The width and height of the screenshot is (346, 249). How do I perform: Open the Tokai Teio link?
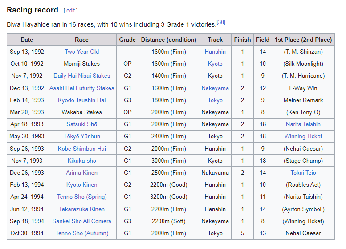(x=303, y=173)
